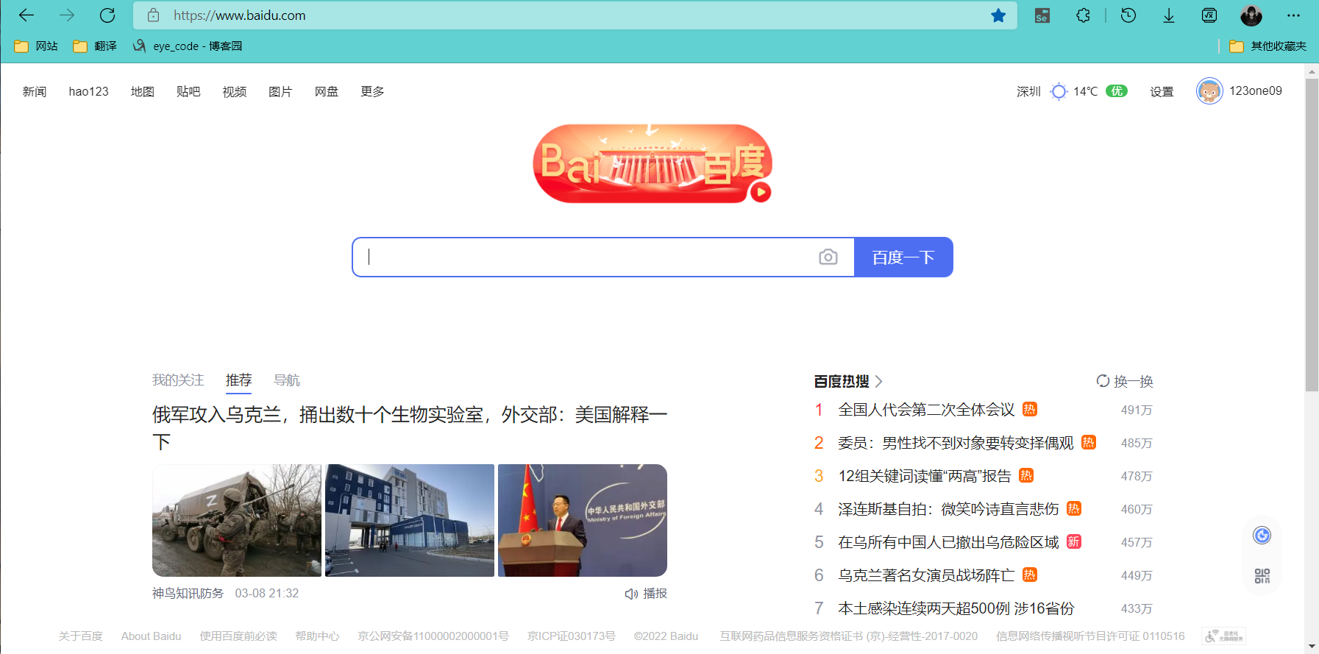Open the About Baidu footer link
This screenshot has width=1319, height=654.
pyautogui.click(x=152, y=636)
